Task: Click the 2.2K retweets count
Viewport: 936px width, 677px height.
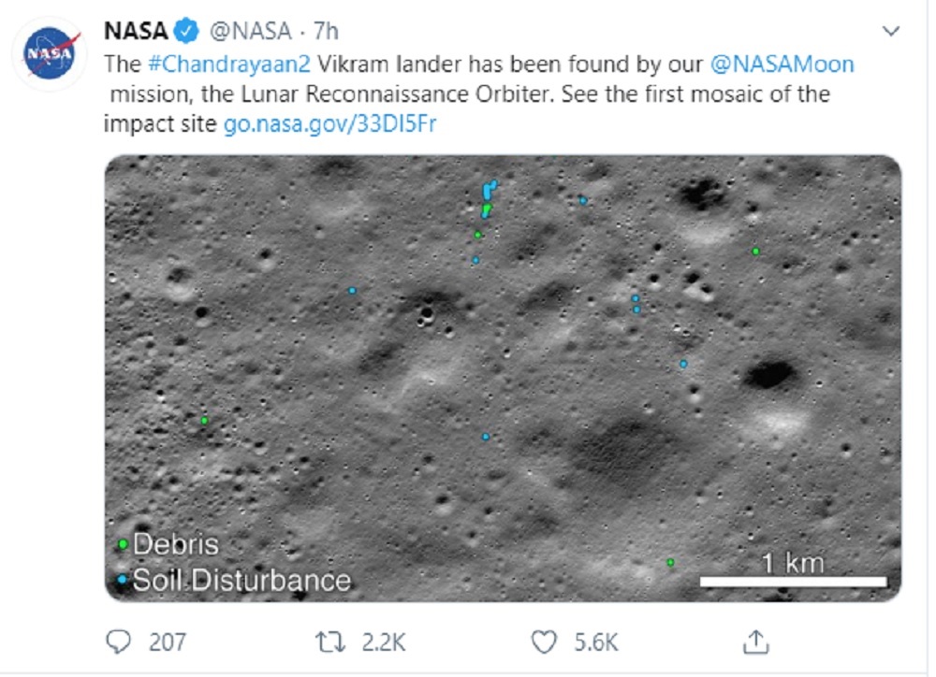Action: coord(384,642)
